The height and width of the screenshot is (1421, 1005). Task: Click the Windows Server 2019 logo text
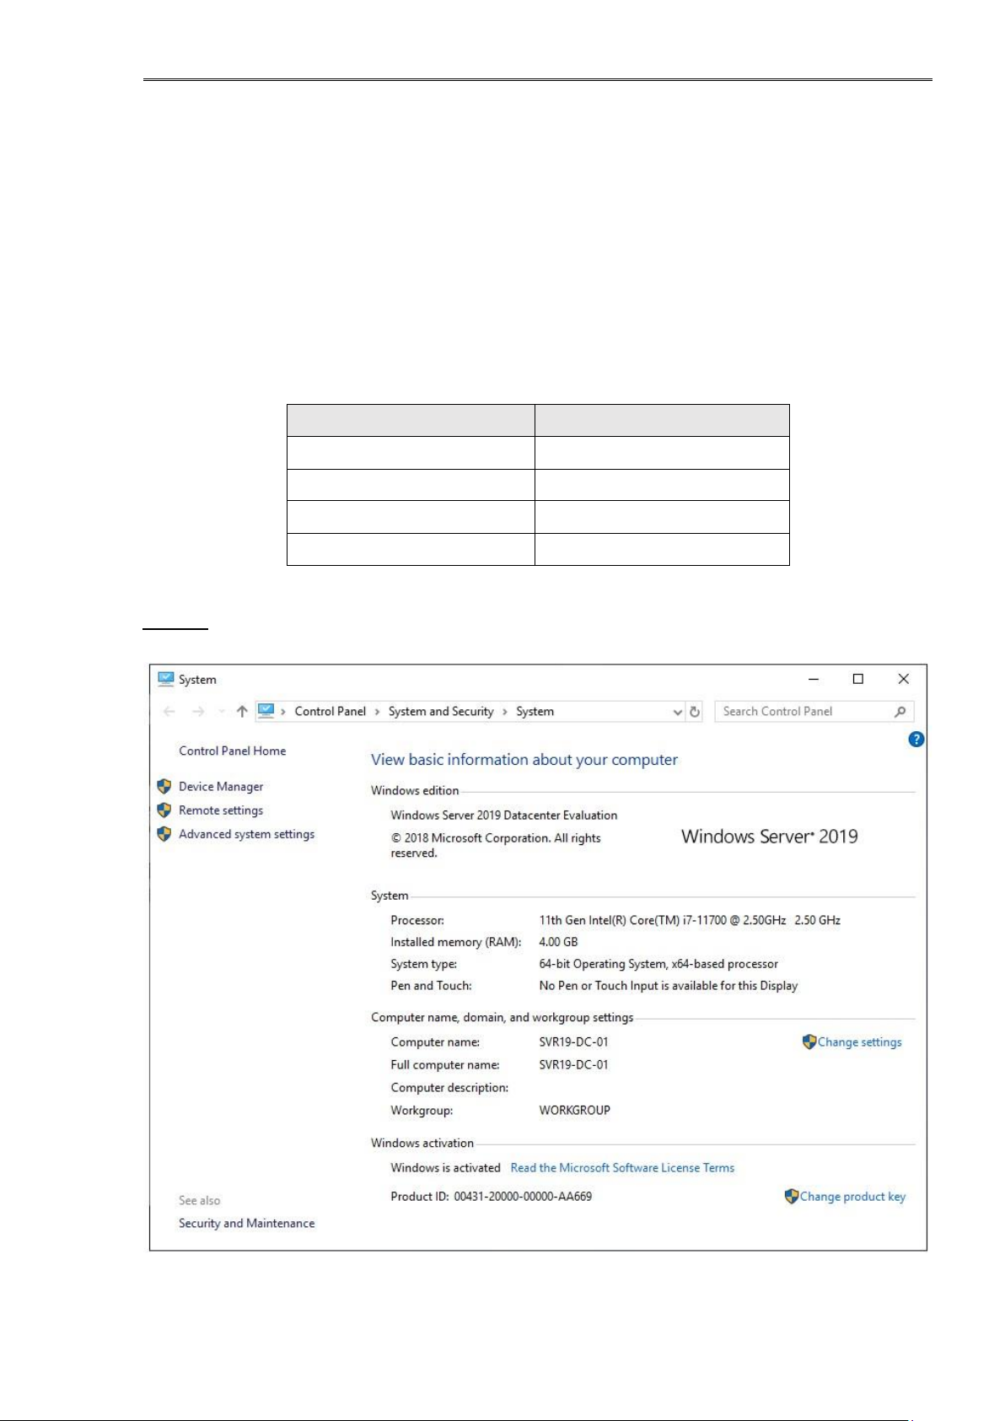pos(770,837)
